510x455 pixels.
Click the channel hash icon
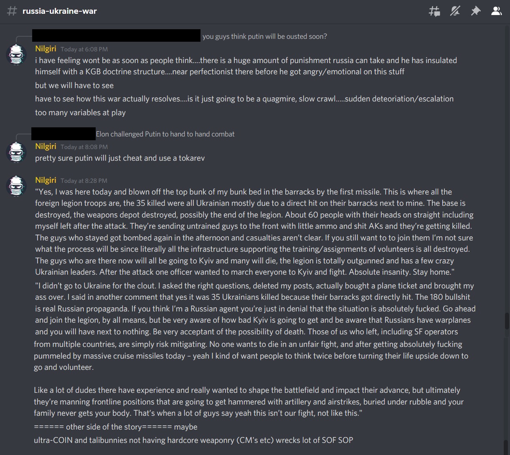coord(12,11)
